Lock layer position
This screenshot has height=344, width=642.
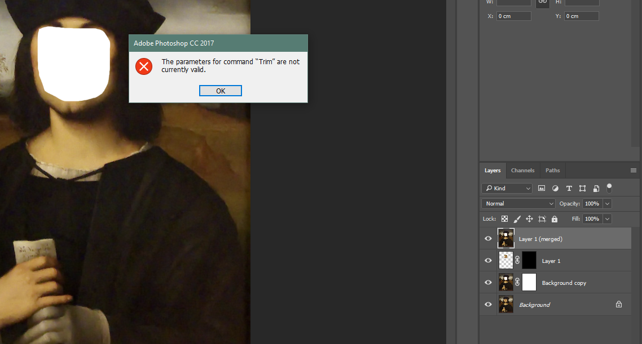coord(529,219)
